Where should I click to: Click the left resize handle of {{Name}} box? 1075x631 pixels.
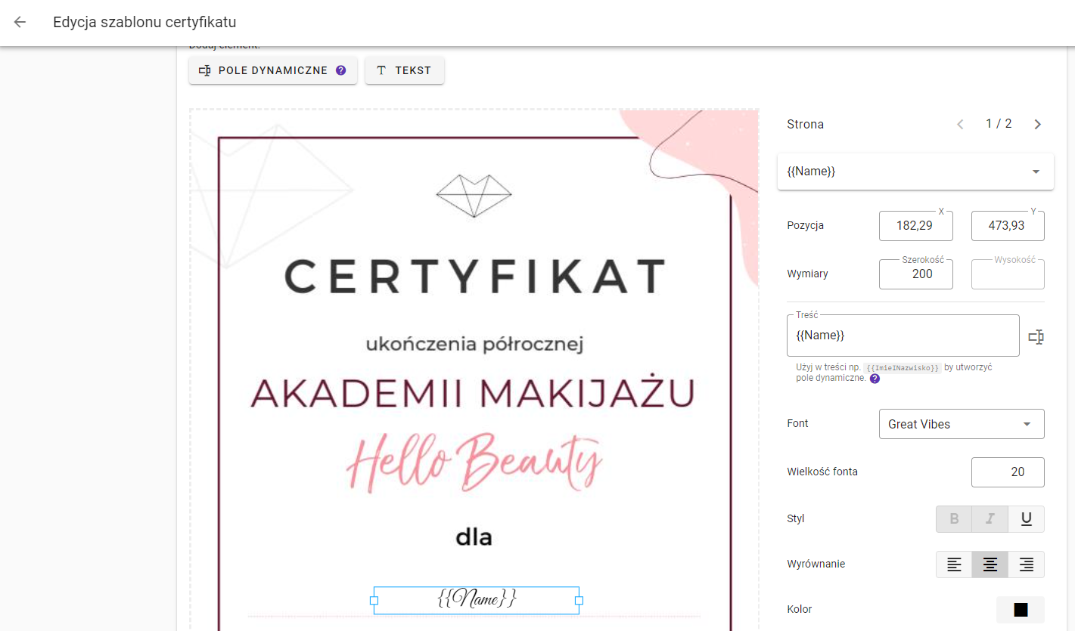point(374,601)
